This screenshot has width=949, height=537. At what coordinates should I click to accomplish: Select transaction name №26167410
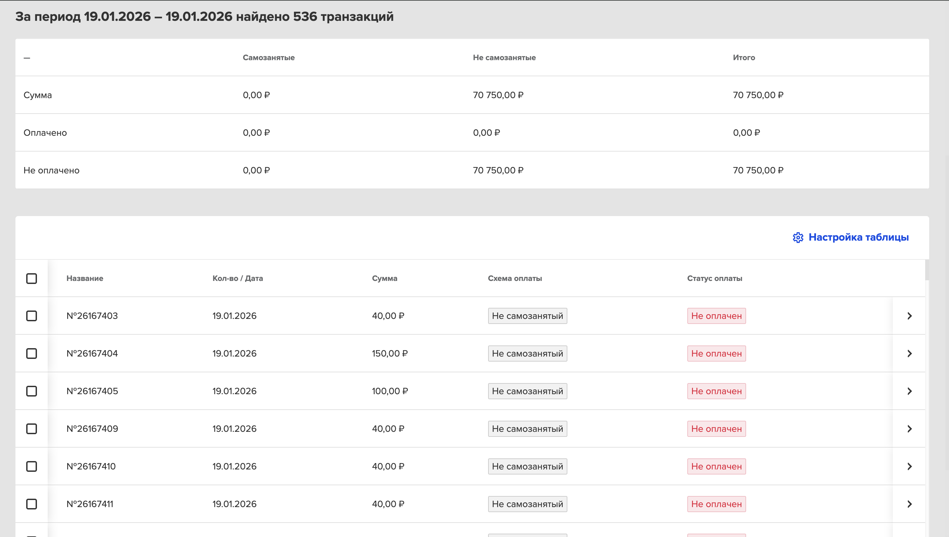coord(91,466)
